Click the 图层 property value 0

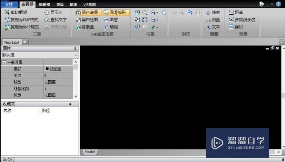point(58,75)
